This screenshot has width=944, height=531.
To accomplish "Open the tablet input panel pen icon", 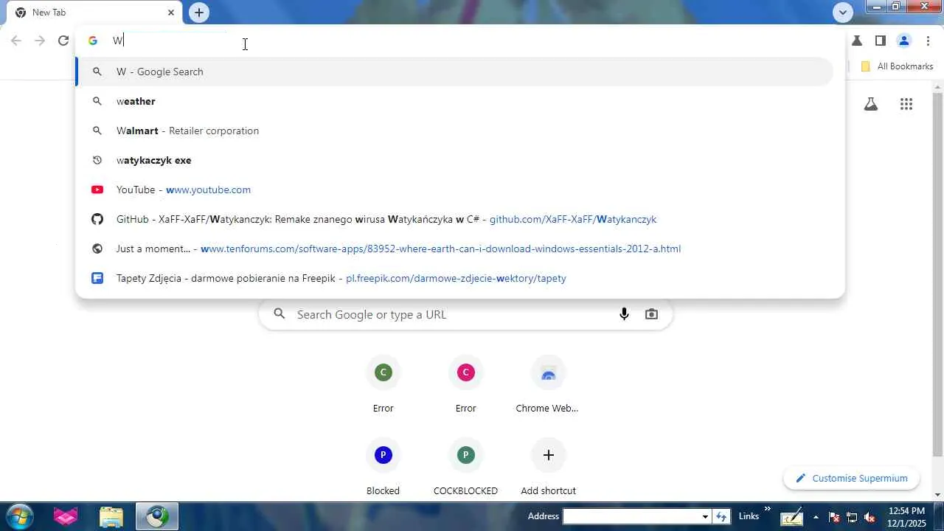I will tap(791, 516).
